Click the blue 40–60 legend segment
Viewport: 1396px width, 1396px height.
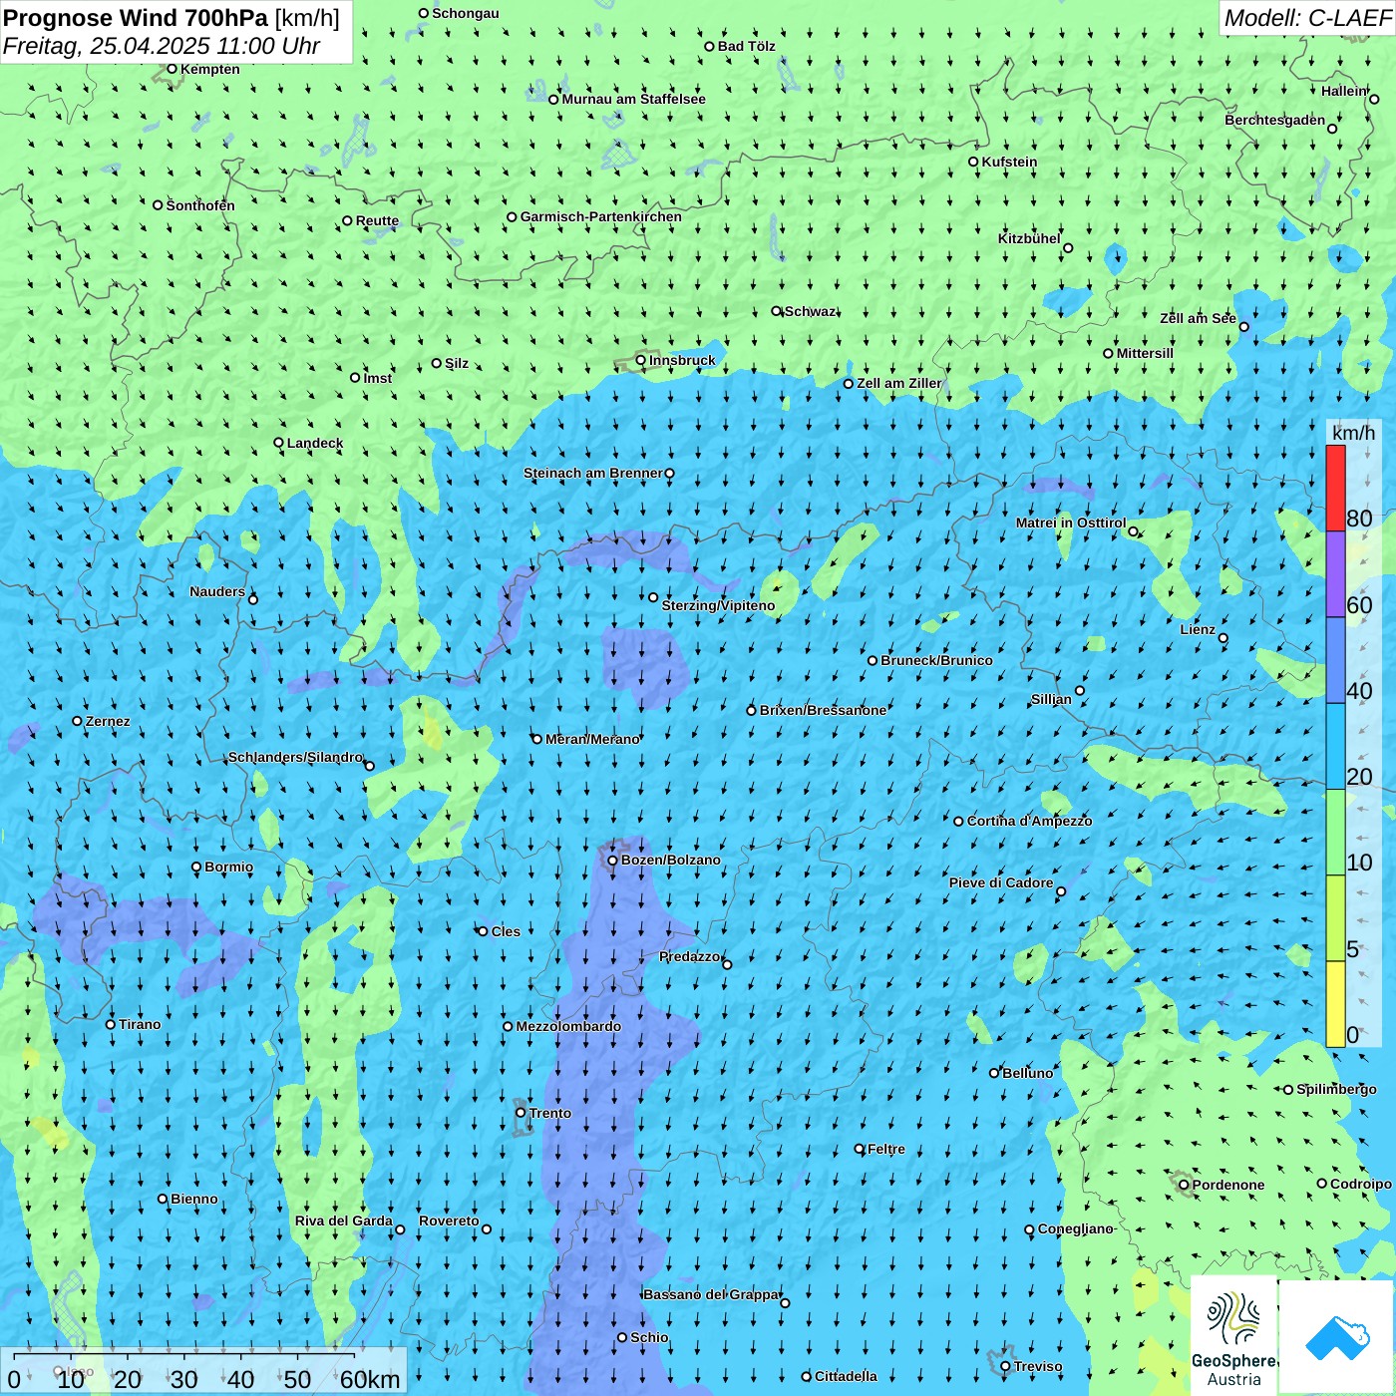[x=1335, y=660]
